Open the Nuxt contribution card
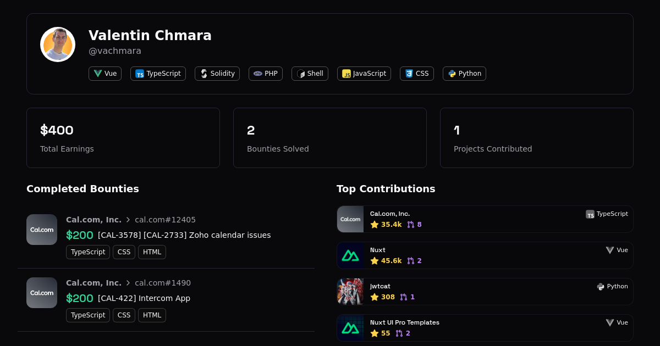This screenshot has width=660, height=346. (x=485, y=255)
